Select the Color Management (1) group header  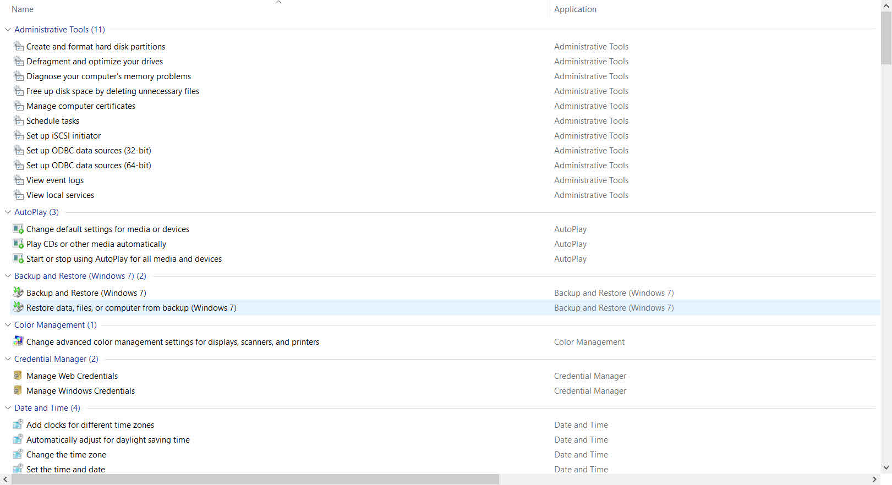click(x=56, y=325)
